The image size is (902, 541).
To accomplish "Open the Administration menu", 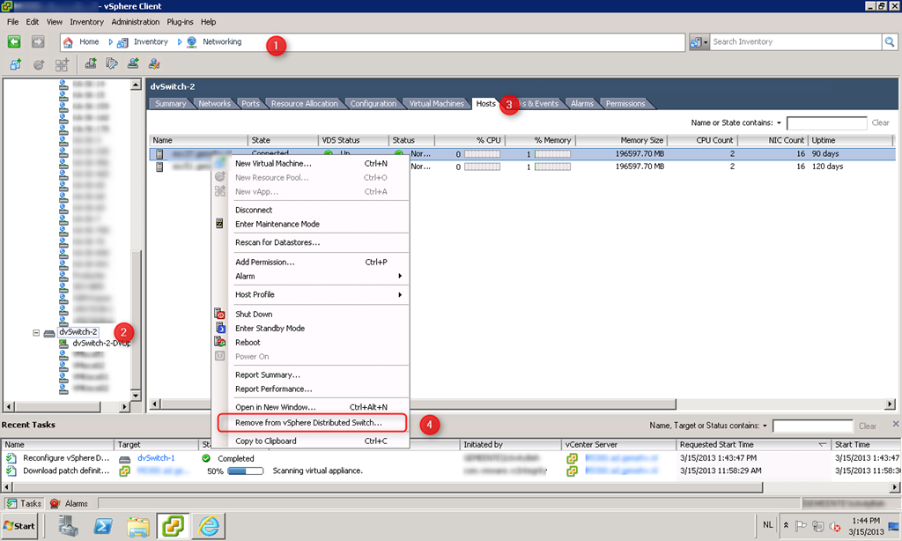I will (x=135, y=22).
